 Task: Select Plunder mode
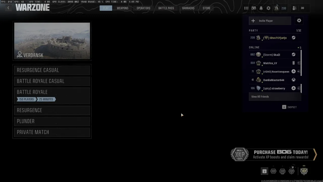point(52,121)
